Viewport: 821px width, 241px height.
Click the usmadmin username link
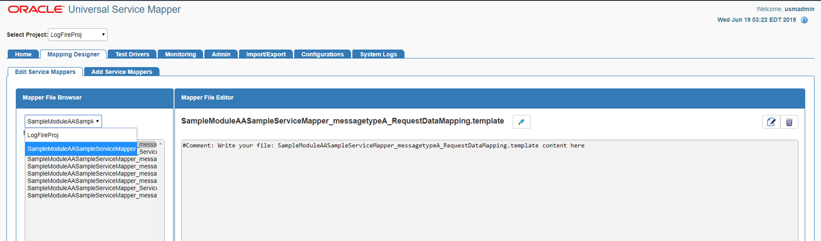(x=799, y=9)
